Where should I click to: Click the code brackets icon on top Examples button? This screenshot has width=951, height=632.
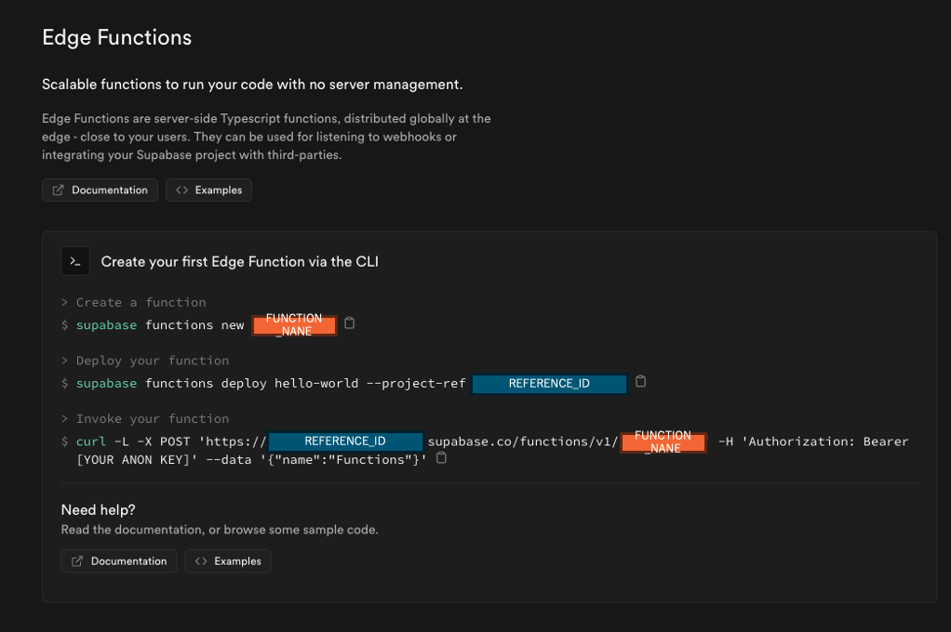(182, 190)
